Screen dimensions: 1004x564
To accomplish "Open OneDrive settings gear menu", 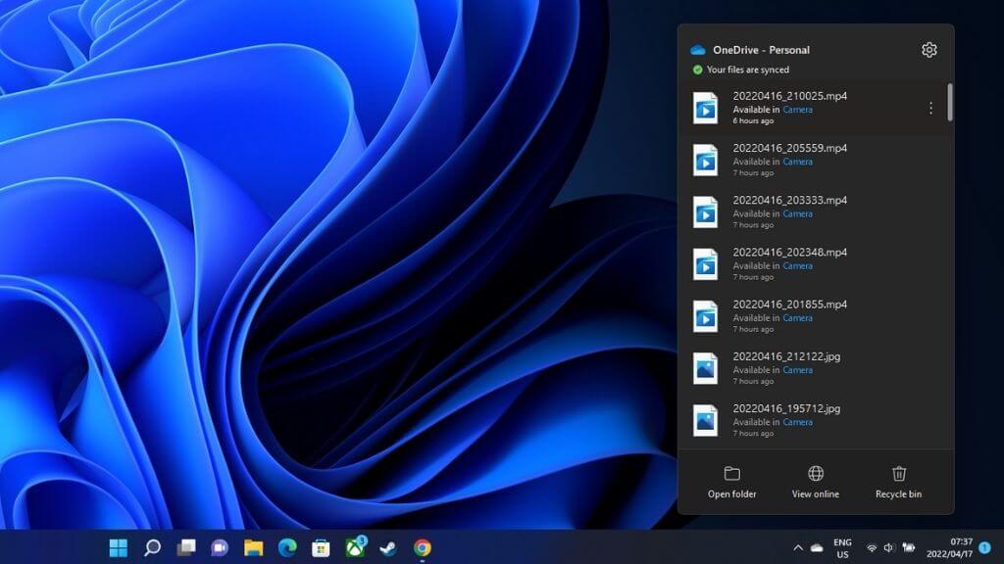I will [x=929, y=50].
